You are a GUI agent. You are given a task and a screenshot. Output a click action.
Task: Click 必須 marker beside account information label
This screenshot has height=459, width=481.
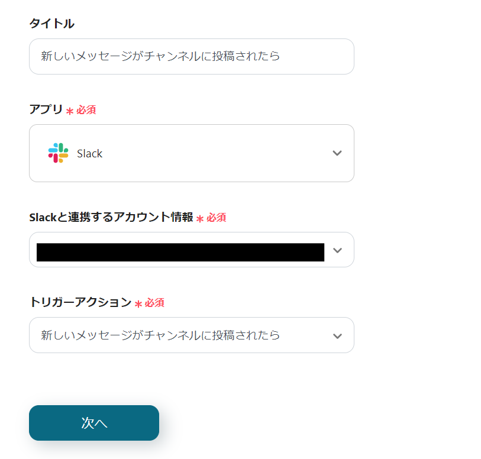point(216,218)
